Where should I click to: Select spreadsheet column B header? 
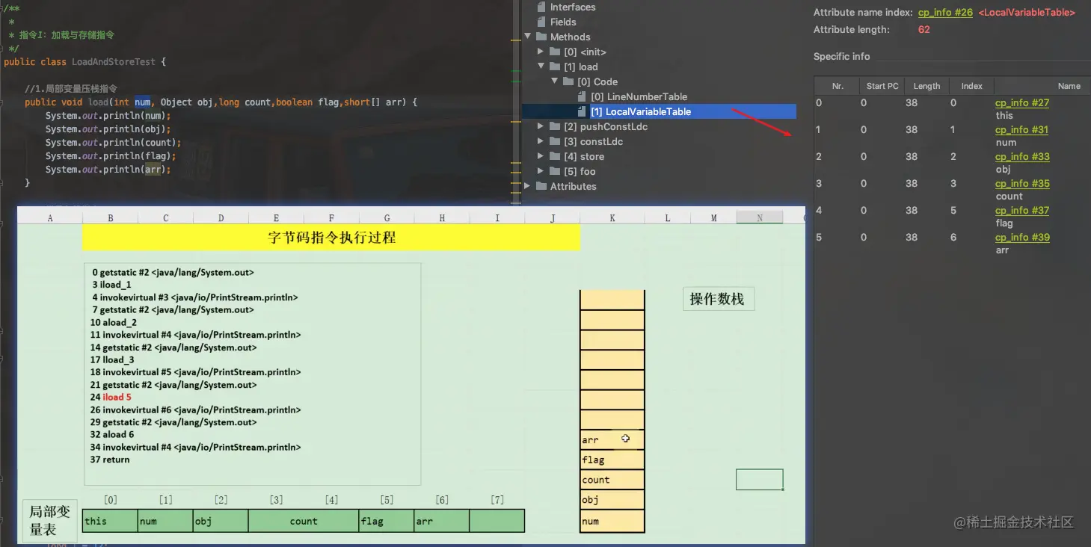click(110, 217)
